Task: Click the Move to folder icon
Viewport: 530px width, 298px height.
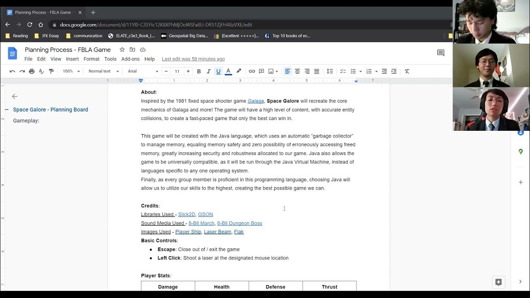Action: pos(132,50)
